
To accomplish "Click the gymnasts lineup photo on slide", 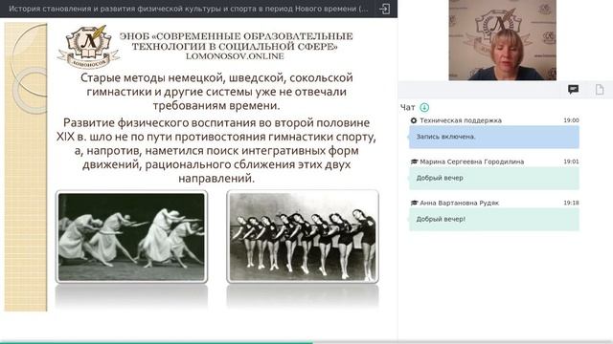I will tap(303, 236).
